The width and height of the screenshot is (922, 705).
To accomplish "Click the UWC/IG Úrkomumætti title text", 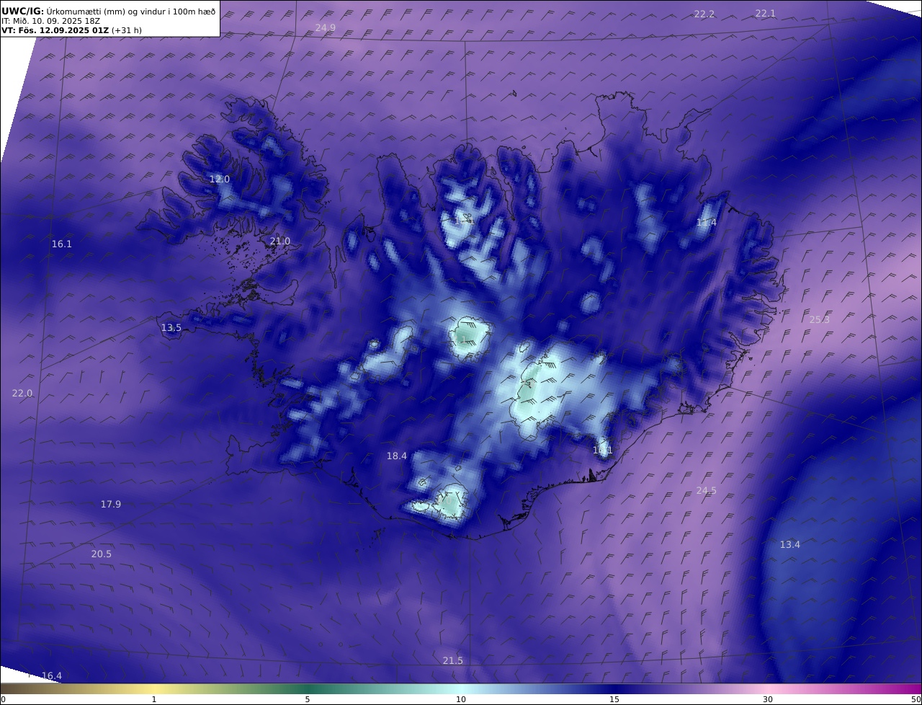I will pos(109,11).
